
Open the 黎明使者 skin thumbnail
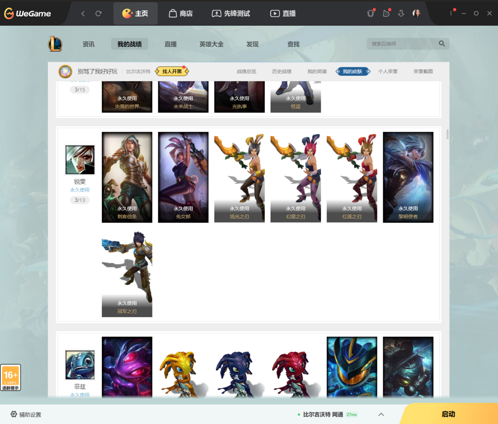click(x=408, y=177)
